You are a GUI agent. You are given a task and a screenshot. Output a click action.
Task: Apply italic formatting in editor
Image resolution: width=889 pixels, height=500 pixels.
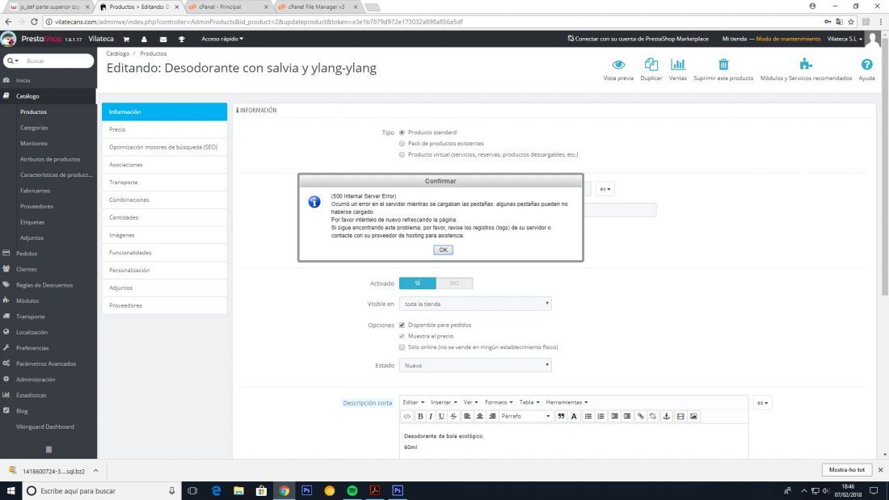[430, 416]
